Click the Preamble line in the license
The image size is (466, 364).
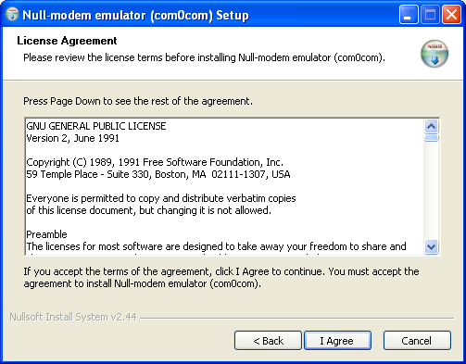coord(46,234)
